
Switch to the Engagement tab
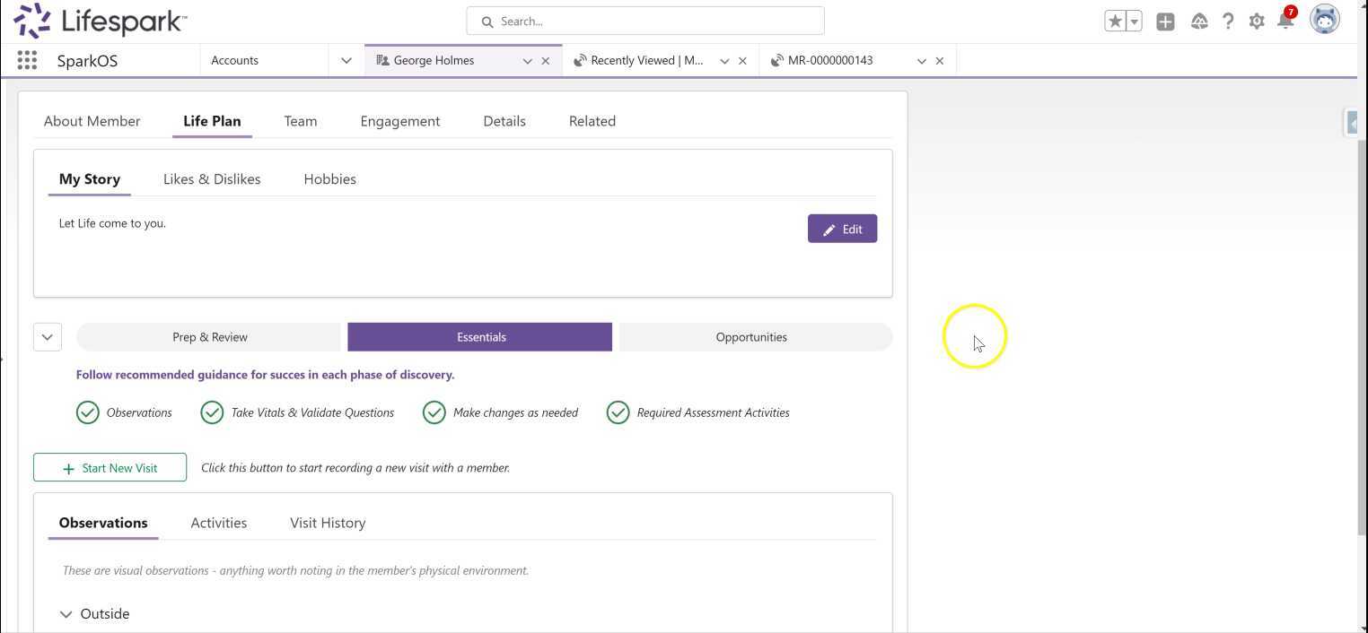[x=399, y=121]
